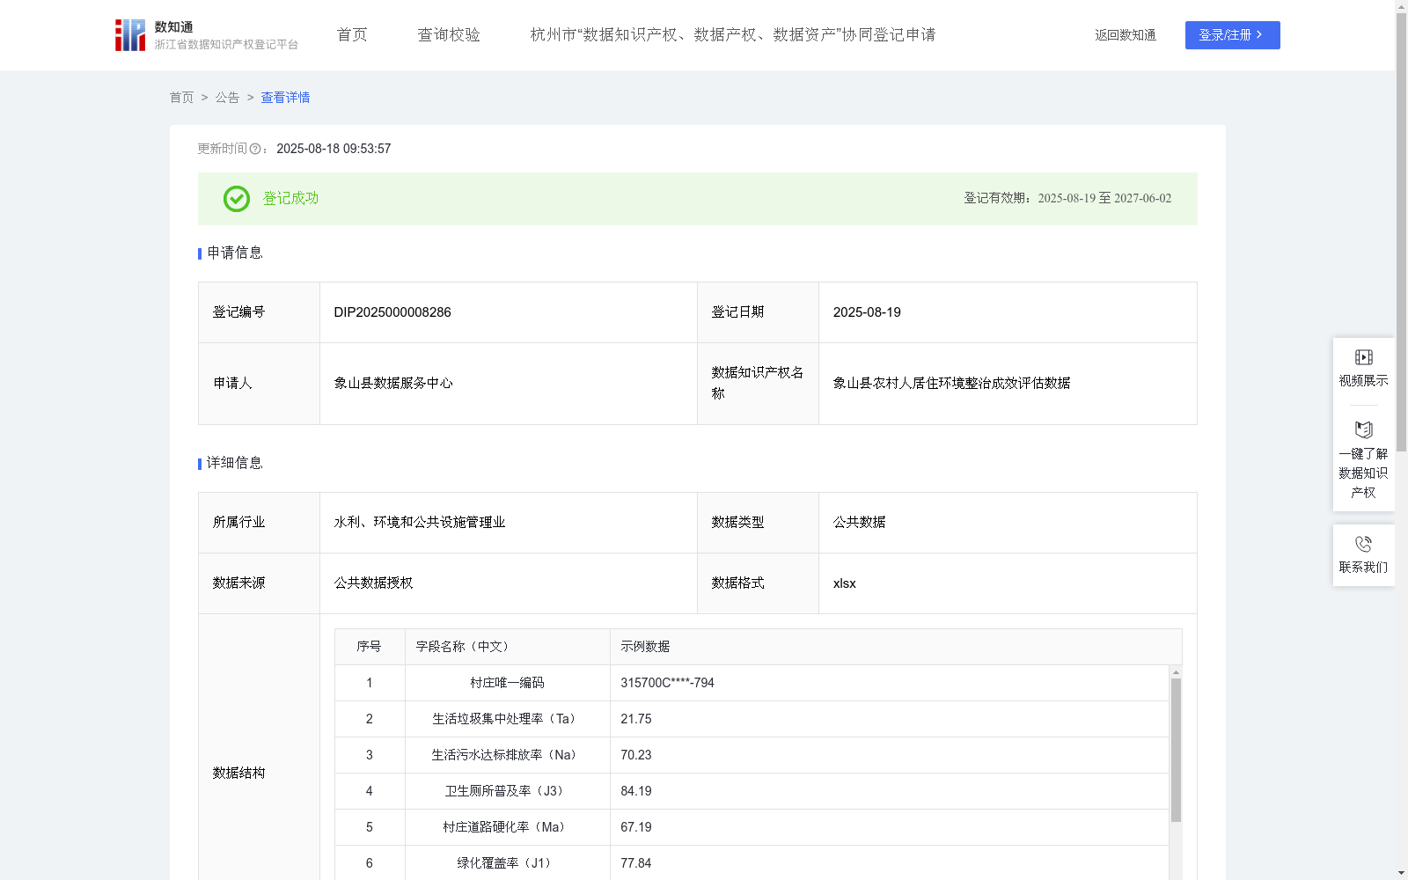This screenshot has height=880, width=1408.
Task: Click the help icon beside 更新时间
Action: pyautogui.click(x=255, y=150)
